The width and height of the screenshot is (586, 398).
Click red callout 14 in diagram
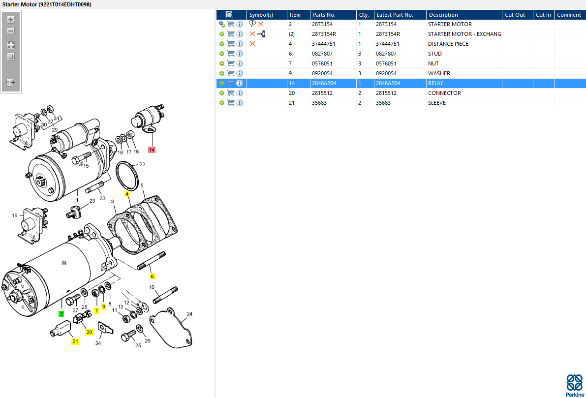pyautogui.click(x=152, y=150)
